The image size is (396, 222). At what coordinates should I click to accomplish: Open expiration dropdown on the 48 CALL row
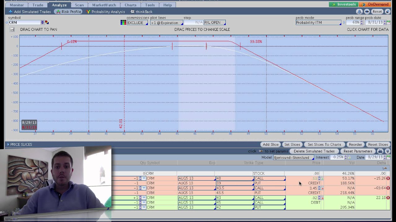coord(197,178)
